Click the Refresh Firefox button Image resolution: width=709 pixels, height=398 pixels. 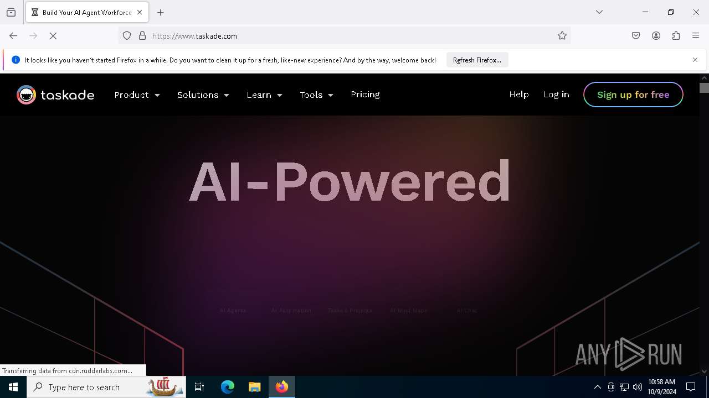pyautogui.click(x=477, y=60)
